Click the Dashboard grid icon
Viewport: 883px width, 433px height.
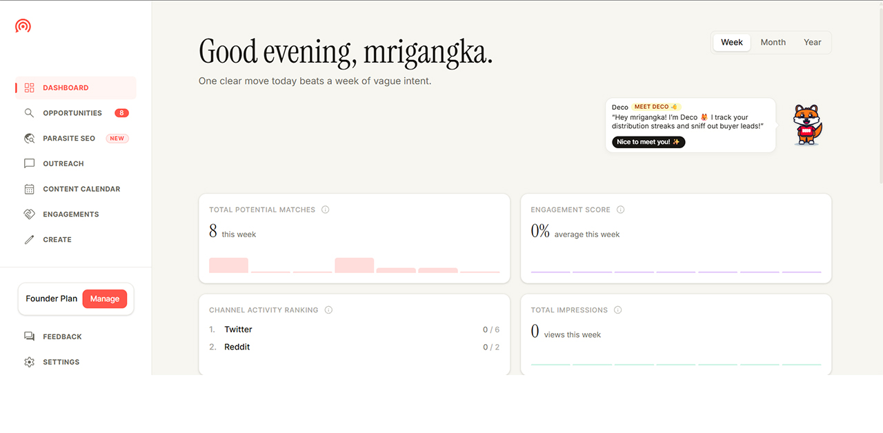click(x=29, y=88)
